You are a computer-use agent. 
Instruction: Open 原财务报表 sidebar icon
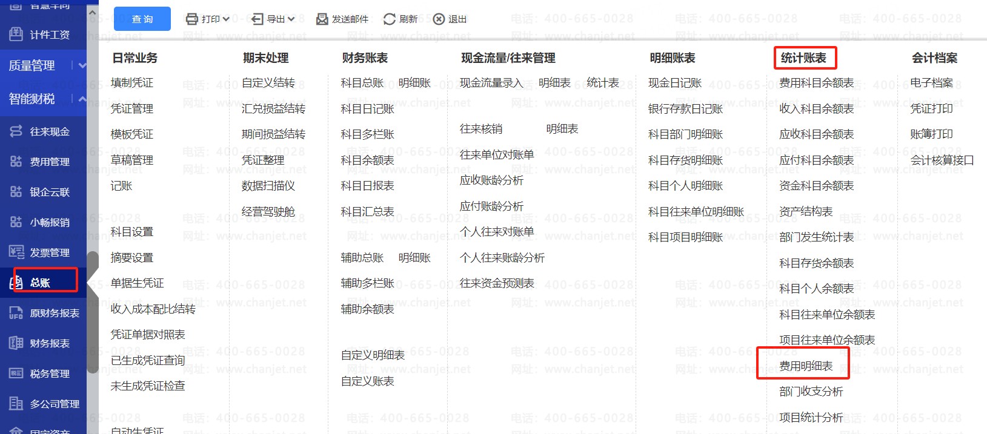pyautogui.click(x=16, y=312)
